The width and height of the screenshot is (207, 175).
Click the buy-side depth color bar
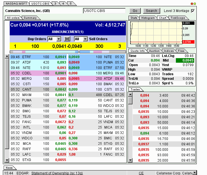click(44, 52)
